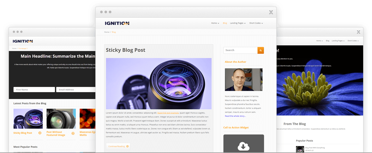
Task: Expand the Home dropdown in center navigation
Action: (x=215, y=23)
